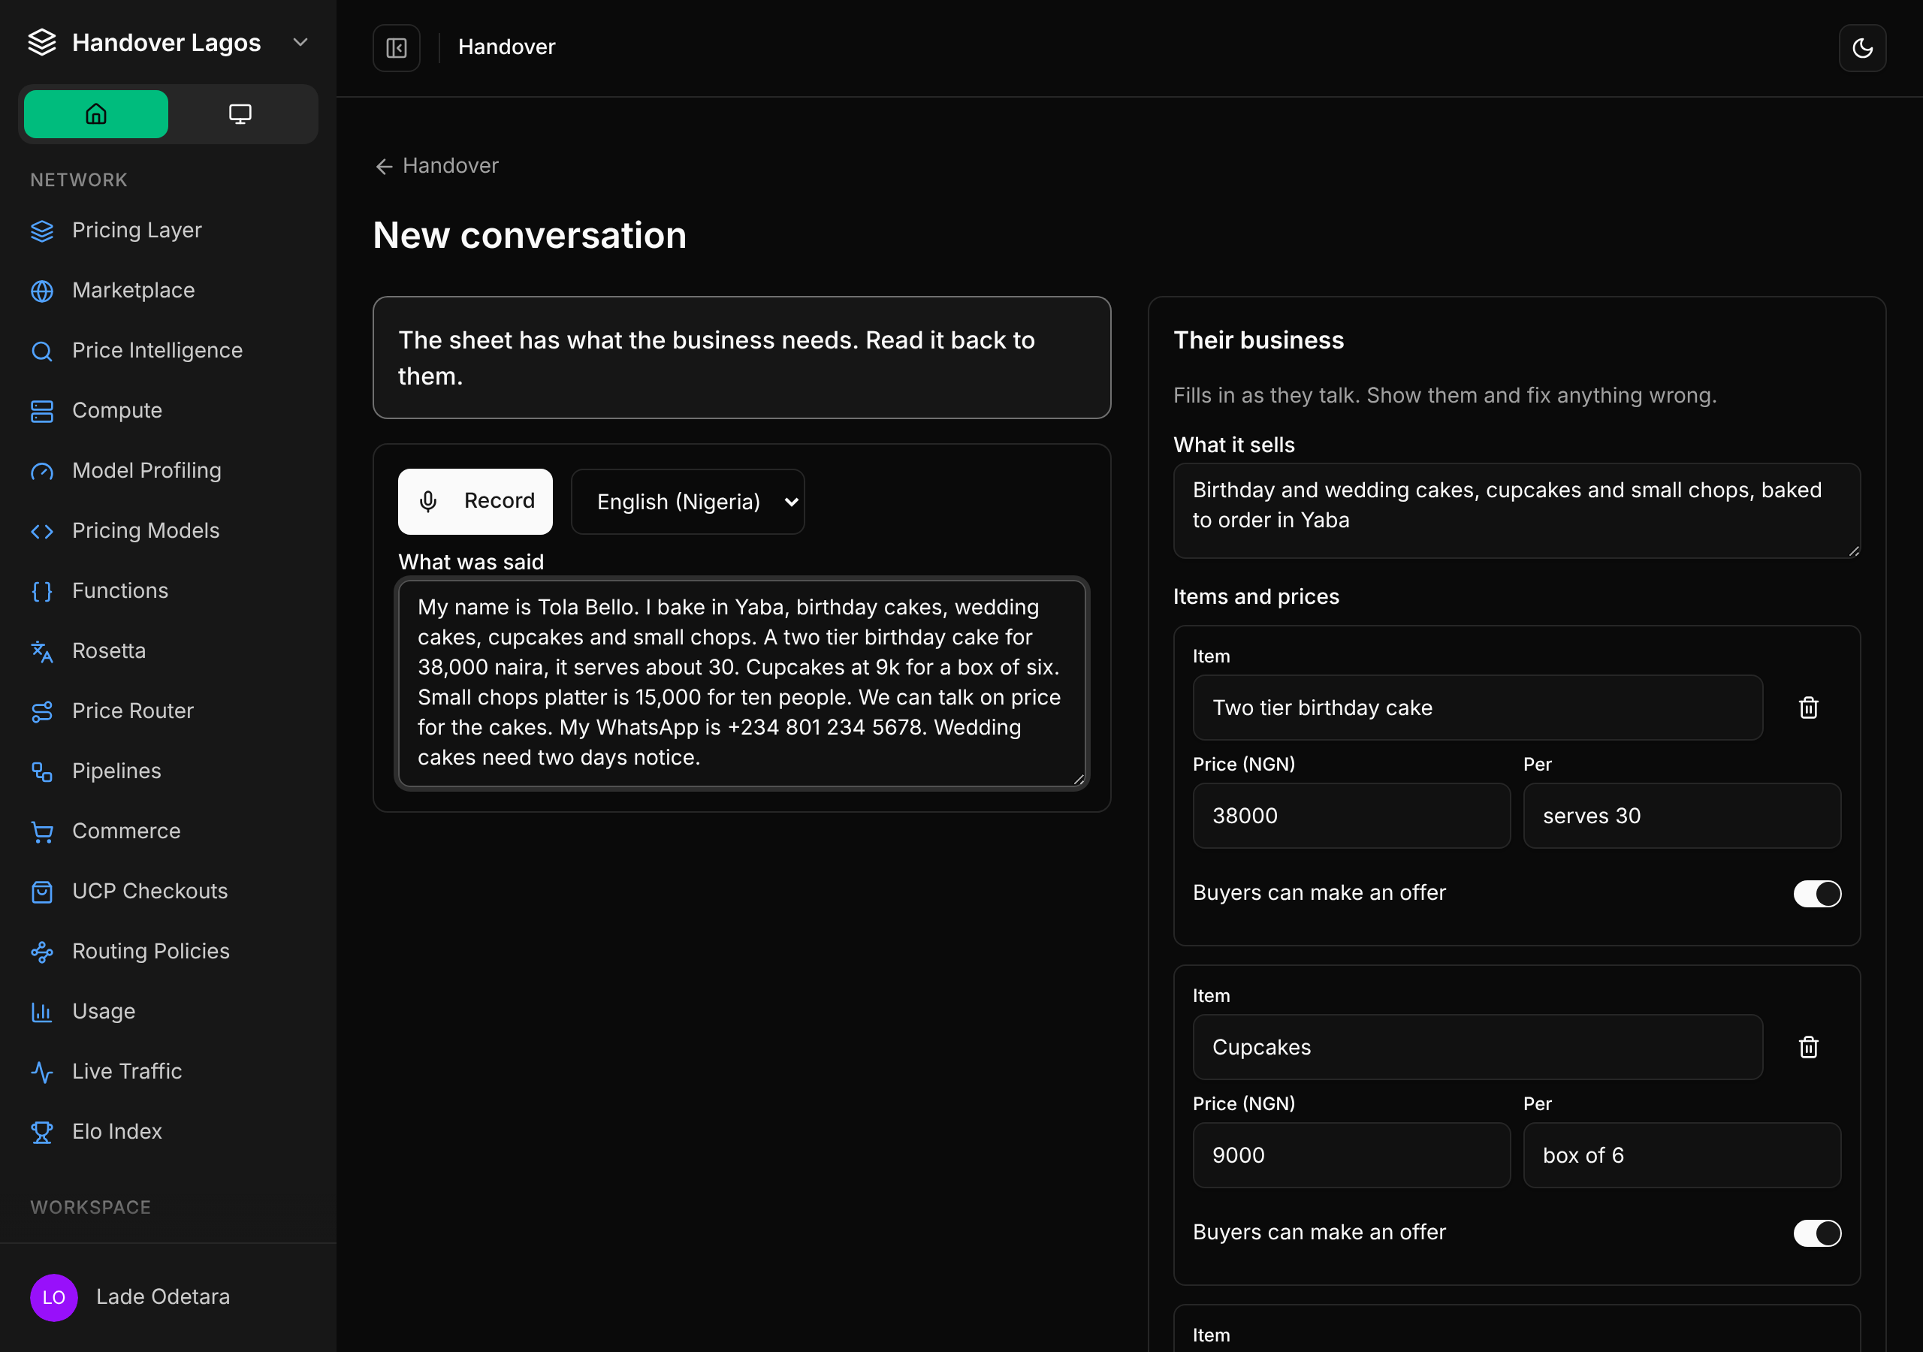This screenshot has height=1352, width=1923.
Task: Open the English (Nigeria) language dropdown
Action: (x=687, y=501)
